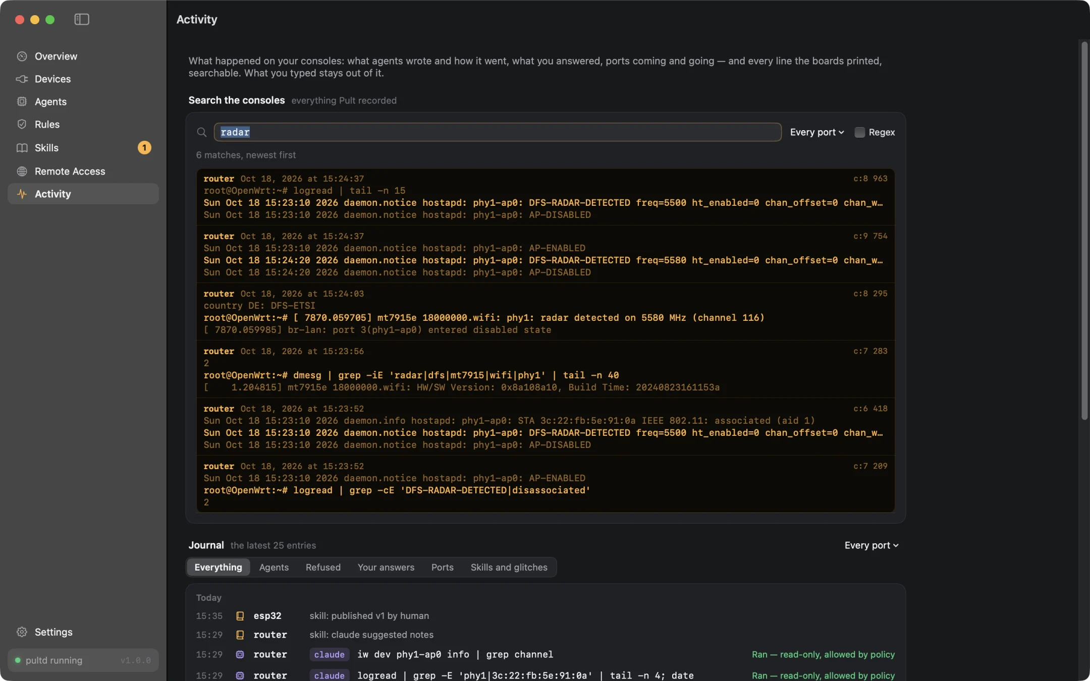Toggle the sidebar panel icon
Image resolution: width=1090 pixels, height=681 pixels.
[x=82, y=19]
